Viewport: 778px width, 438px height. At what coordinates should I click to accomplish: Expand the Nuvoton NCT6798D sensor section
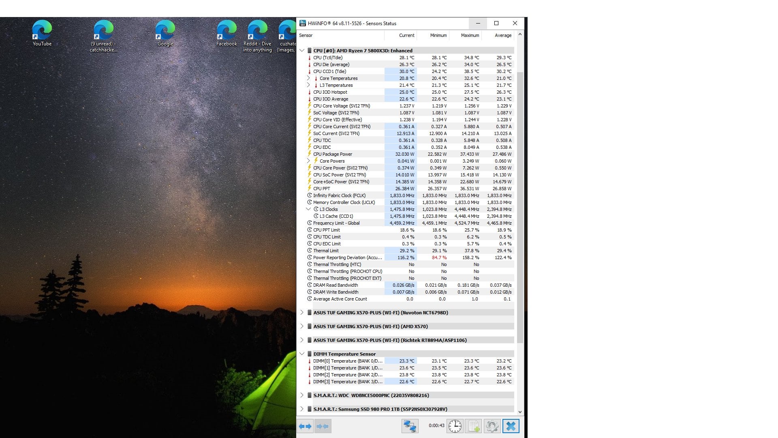coord(302,313)
